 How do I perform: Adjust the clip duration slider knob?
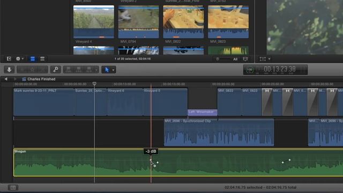coord(218,59)
